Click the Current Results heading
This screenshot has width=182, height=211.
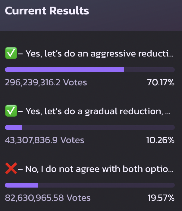point(47,11)
